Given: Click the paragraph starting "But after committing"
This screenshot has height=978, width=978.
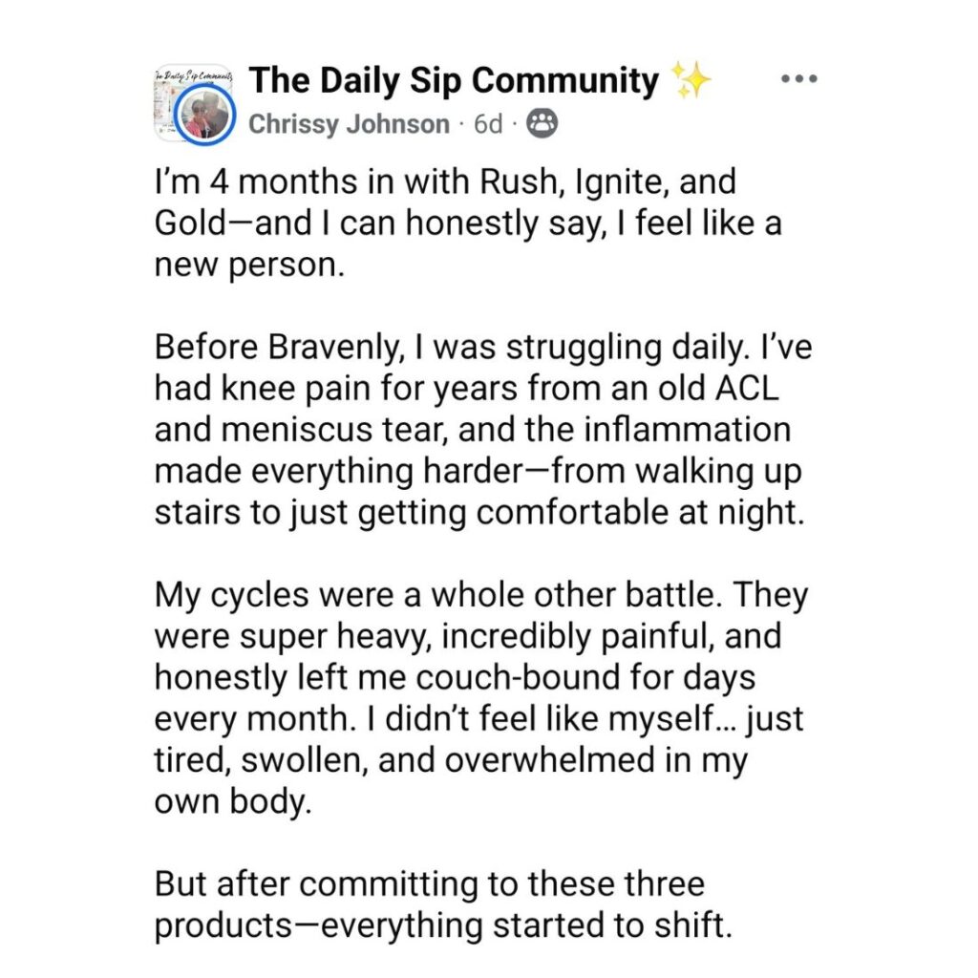Looking at the screenshot, I should point(443,904).
